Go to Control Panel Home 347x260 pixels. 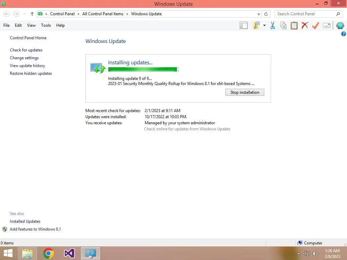(x=28, y=38)
